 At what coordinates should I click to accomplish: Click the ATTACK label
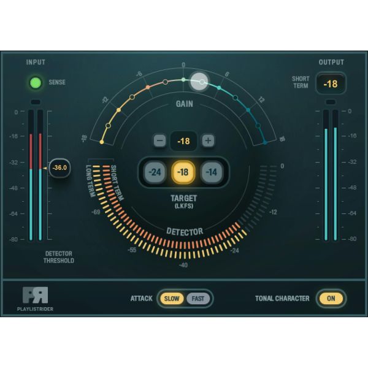tap(142, 299)
